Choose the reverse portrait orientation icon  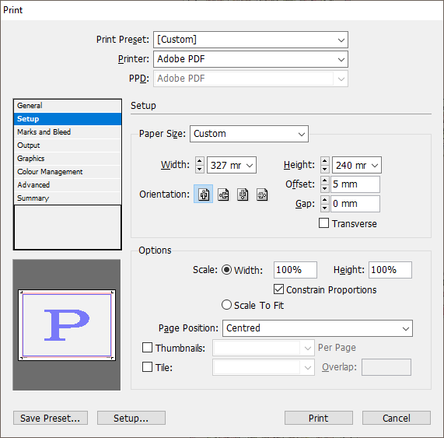pyautogui.click(x=243, y=194)
